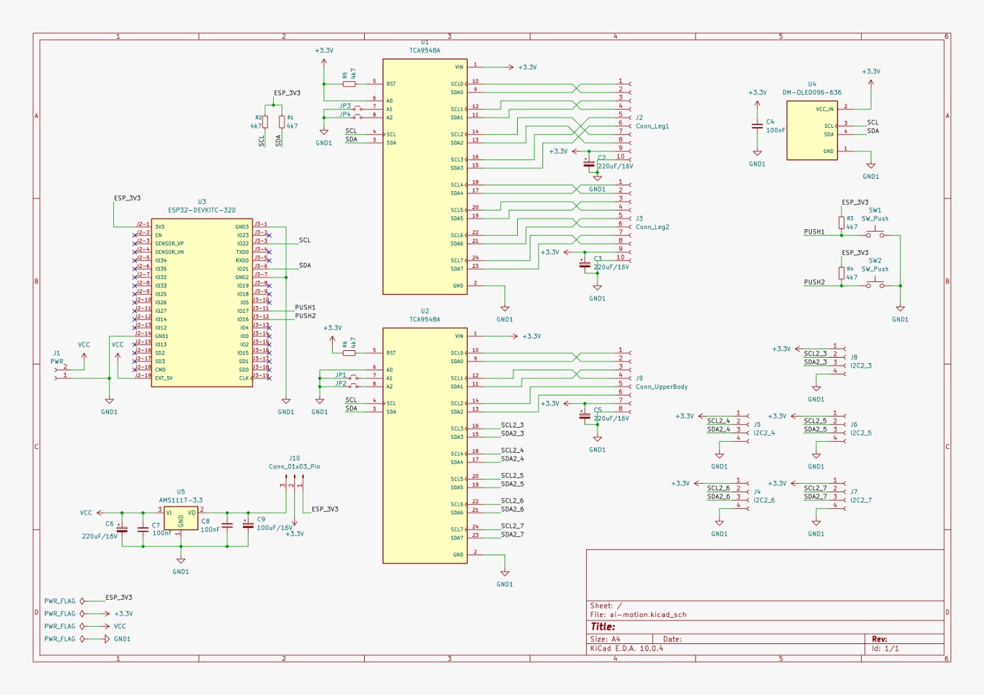Screen dimensions: 984x695
Task: Click the I2C2_5 connector label
Action: 860,433
